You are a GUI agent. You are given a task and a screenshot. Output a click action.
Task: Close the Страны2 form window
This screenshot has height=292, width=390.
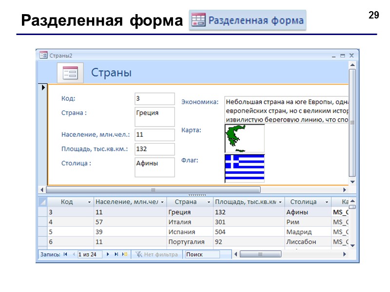pyautogui.click(x=351, y=55)
